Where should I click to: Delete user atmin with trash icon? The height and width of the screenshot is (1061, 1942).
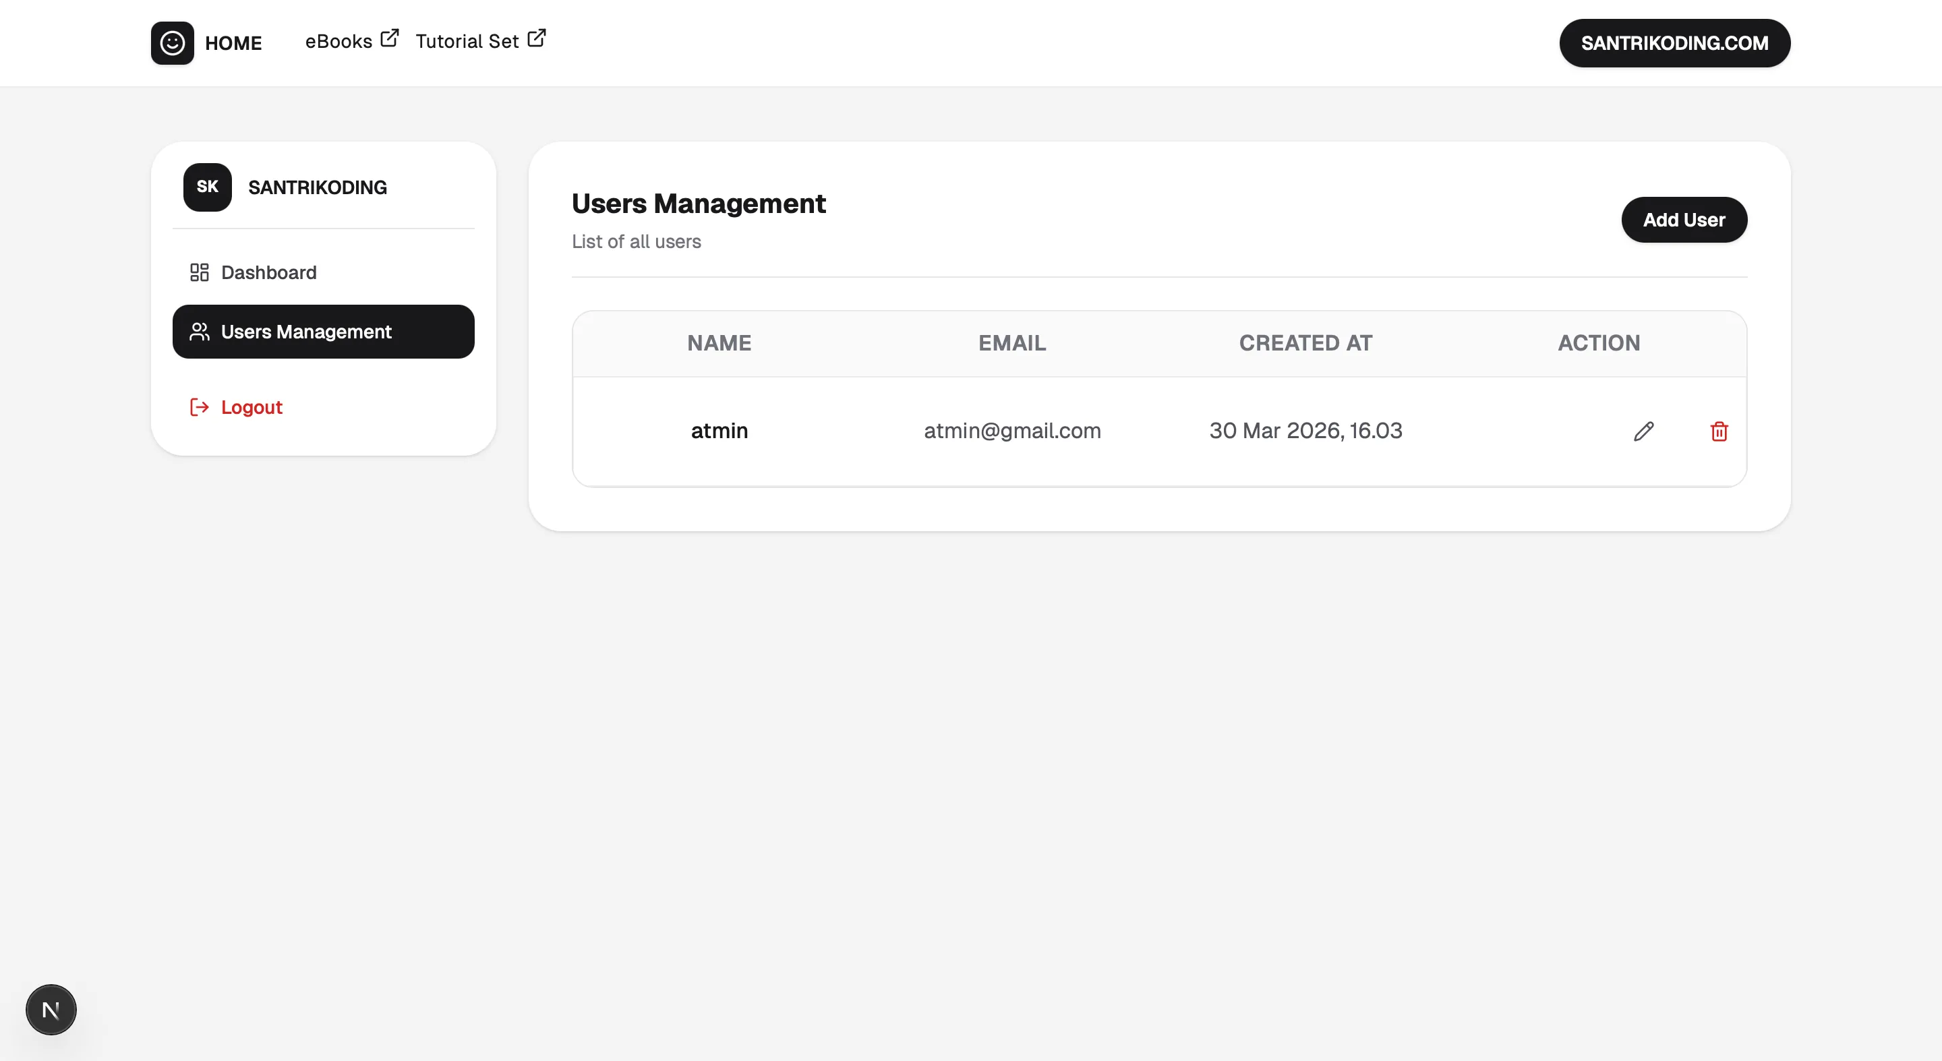pos(1719,431)
